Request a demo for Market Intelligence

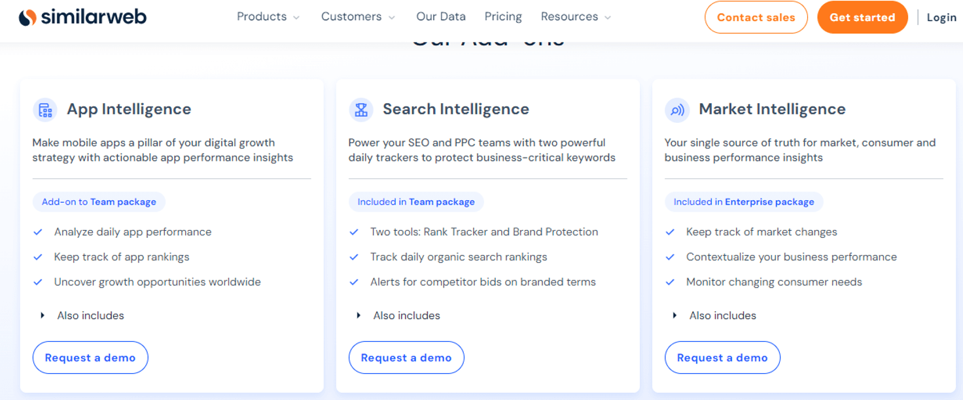722,358
